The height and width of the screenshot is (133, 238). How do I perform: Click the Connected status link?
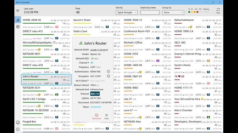click(x=95, y=107)
